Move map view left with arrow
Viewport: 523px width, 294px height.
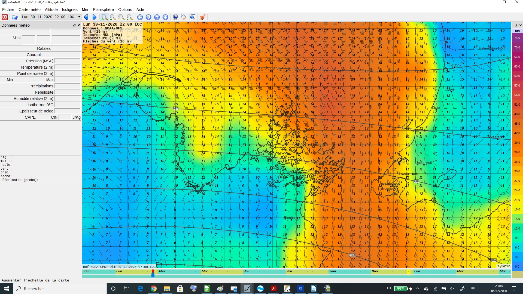[140, 17]
